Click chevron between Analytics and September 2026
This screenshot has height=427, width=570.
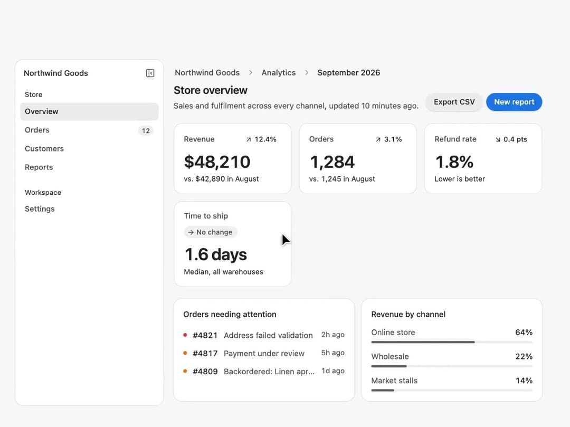pyautogui.click(x=307, y=73)
